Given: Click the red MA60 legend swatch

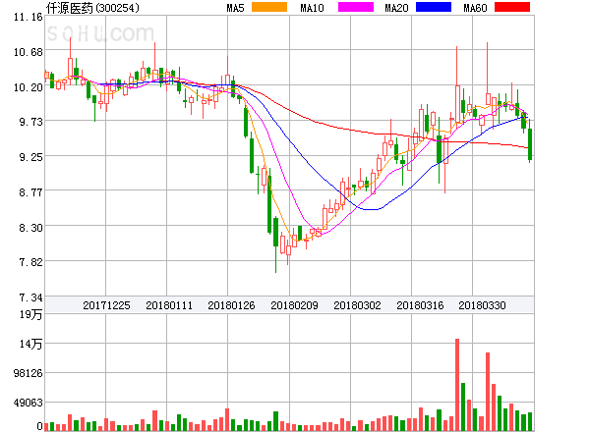Looking at the screenshot, I should (x=512, y=7).
